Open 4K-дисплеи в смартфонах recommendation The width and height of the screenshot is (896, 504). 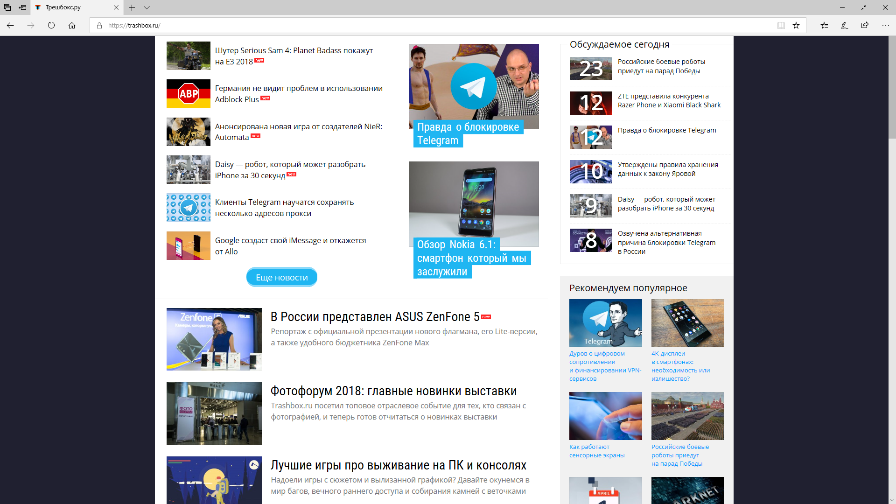coord(681,366)
